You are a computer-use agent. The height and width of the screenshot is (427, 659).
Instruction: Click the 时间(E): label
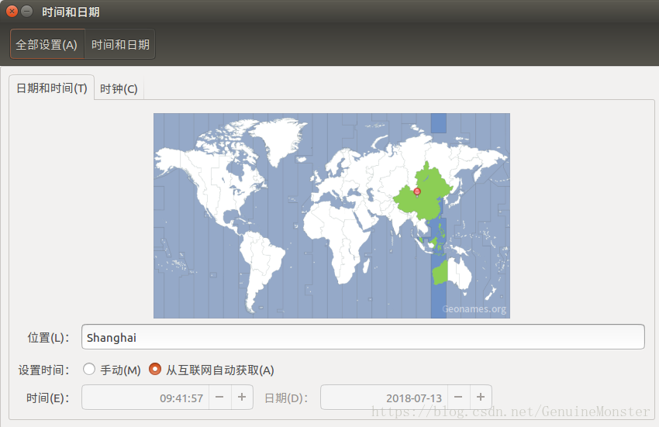(x=47, y=398)
